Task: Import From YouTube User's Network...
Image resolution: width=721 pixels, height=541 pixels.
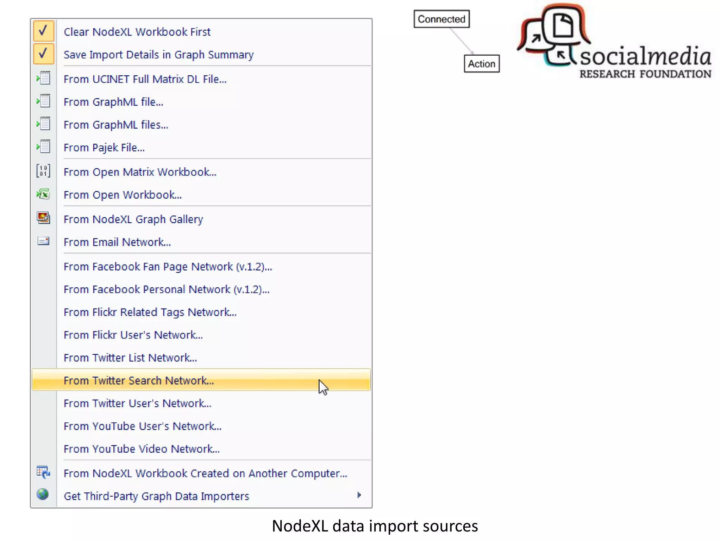Action: click(143, 427)
